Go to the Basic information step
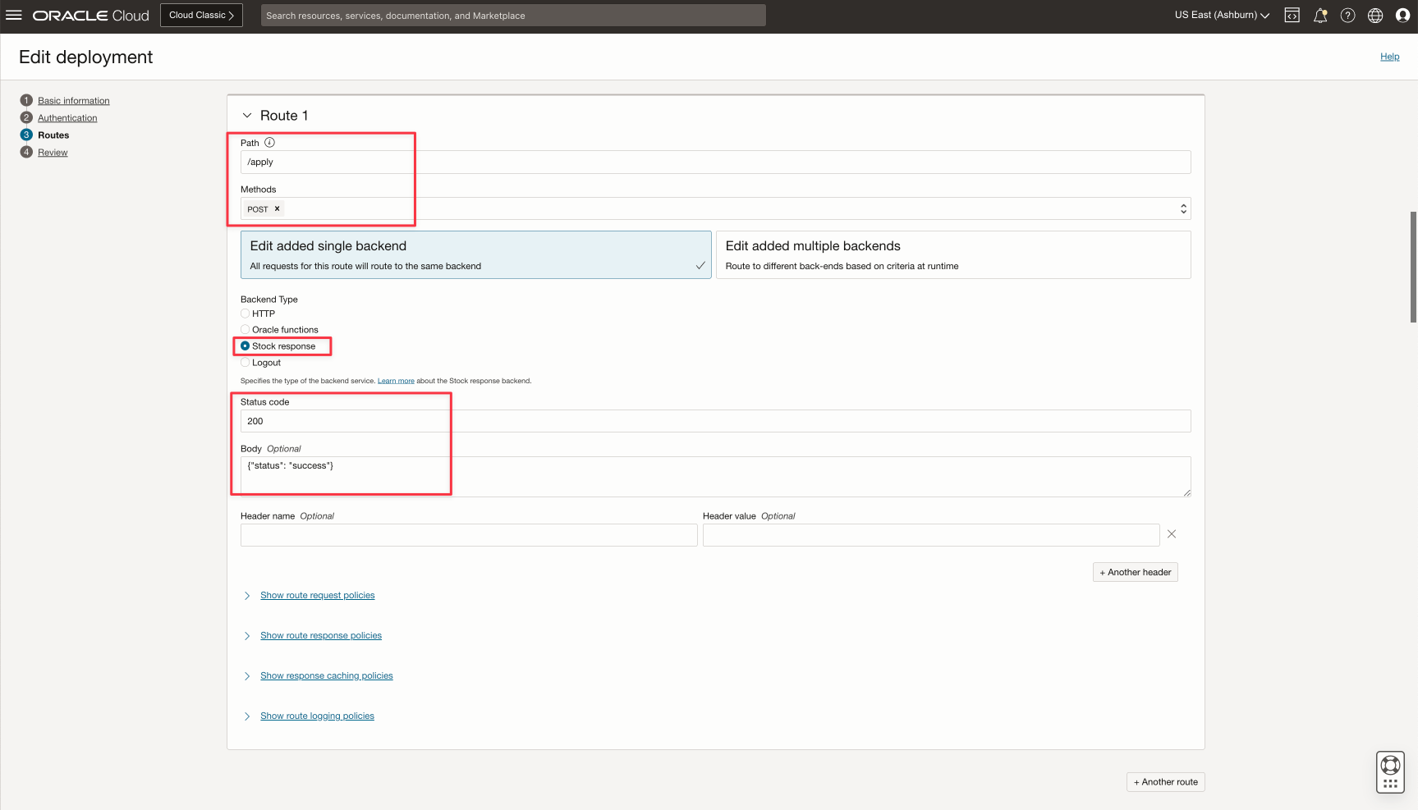The width and height of the screenshot is (1418, 810). pos(73,101)
